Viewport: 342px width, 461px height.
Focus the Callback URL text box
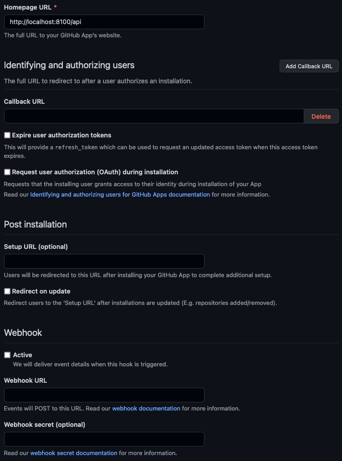coord(154,116)
